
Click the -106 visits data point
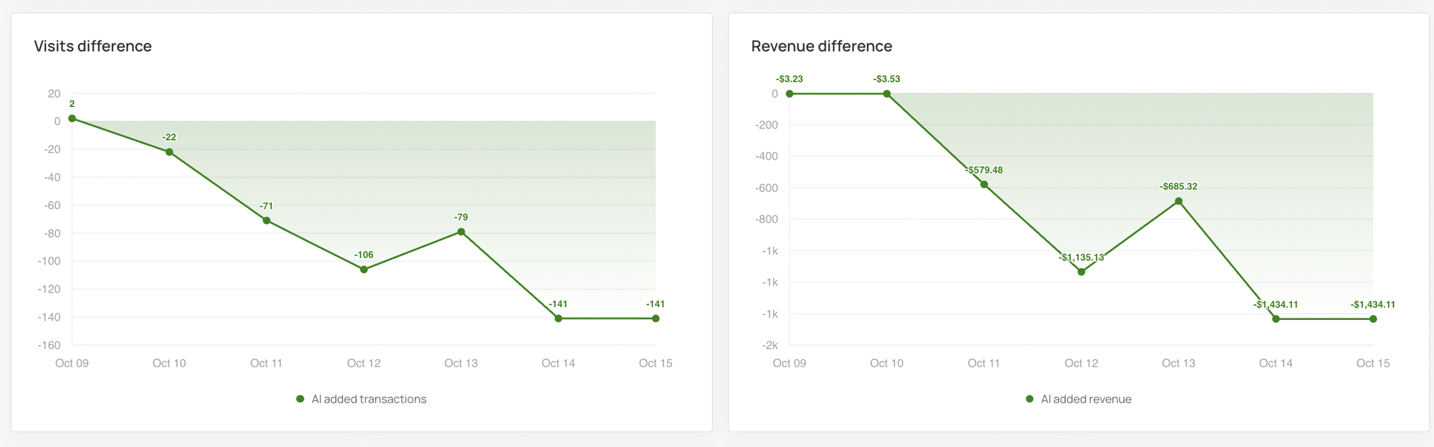coord(364,270)
